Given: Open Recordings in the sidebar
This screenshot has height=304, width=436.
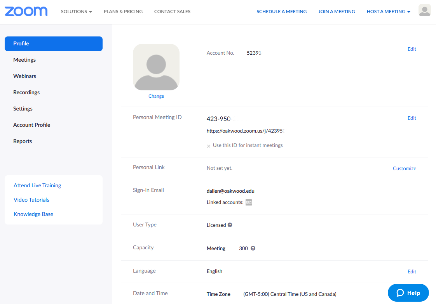Looking at the screenshot, I should click(26, 92).
